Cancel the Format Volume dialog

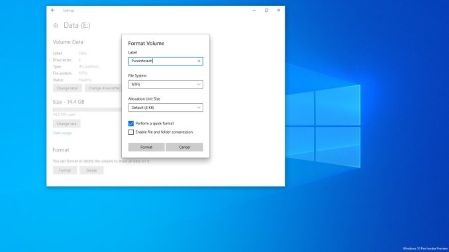pyautogui.click(x=184, y=147)
